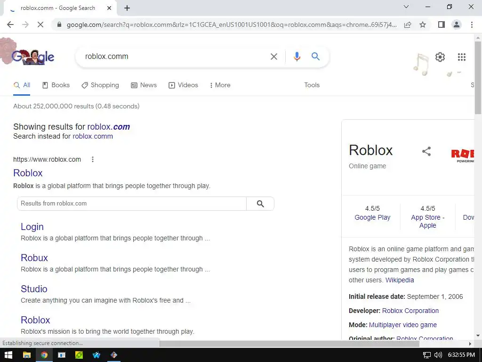Bookmark this page with the star icon
The width and height of the screenshot is (482, 362).
423,25
